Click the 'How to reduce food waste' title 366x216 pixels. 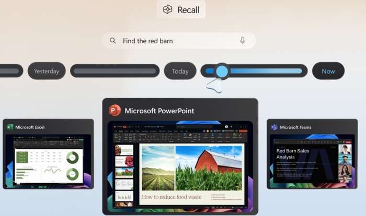tap(173, 197)
